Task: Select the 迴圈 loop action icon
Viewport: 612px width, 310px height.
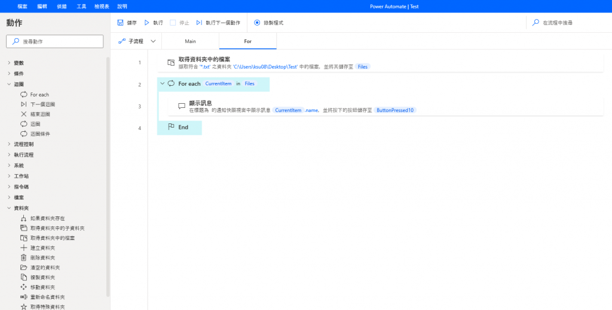Action: click(24, 124)
